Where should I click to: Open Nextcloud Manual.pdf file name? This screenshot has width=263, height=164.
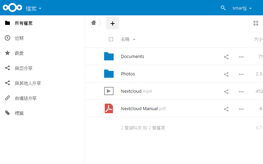(x=143, y=108)
